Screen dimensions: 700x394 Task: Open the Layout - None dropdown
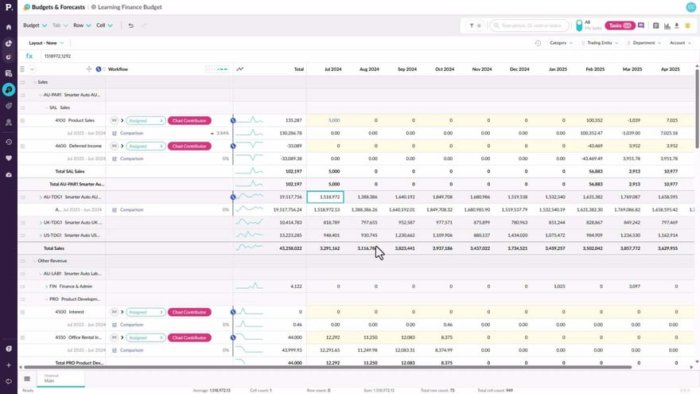(46, 43)
